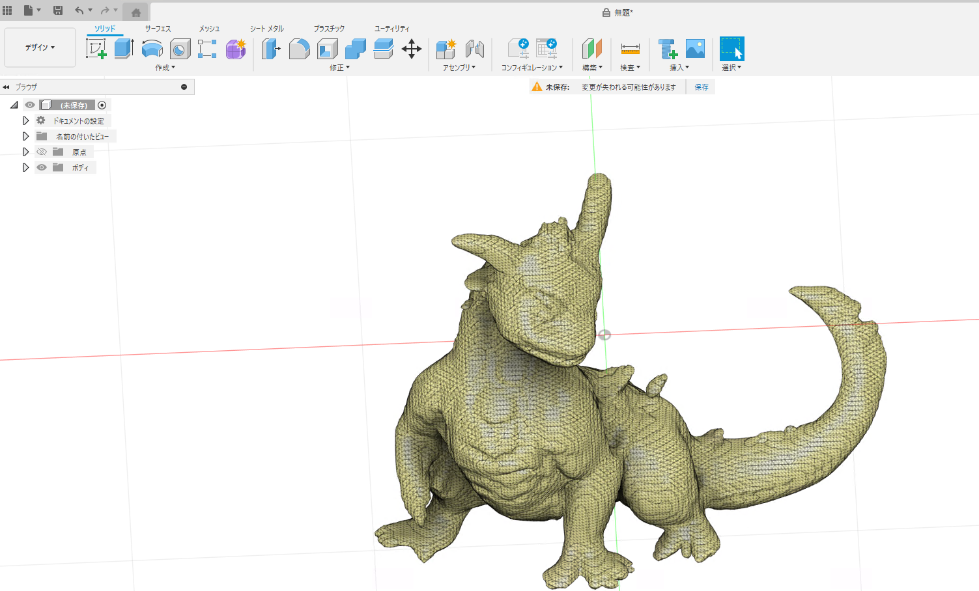Open the コンフィギュレーション dropdown menu
Viewport: 979px width, 591px height.
pos(532,68)
